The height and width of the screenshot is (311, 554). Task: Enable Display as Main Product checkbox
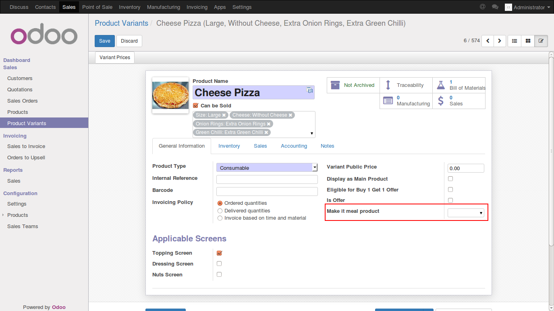click(x=450, y=179)
